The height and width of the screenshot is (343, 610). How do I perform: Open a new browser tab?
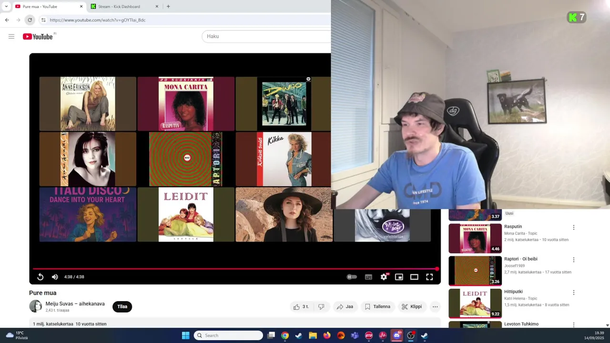tap(168, 7)
